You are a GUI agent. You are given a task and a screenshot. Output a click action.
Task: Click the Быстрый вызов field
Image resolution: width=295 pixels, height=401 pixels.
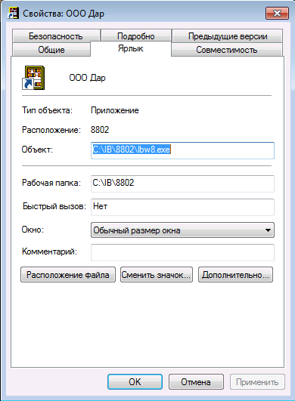click(x=182, y=207)
